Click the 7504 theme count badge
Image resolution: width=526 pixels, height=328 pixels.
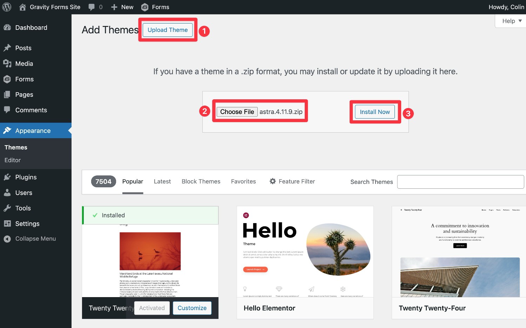pos(103,181)
